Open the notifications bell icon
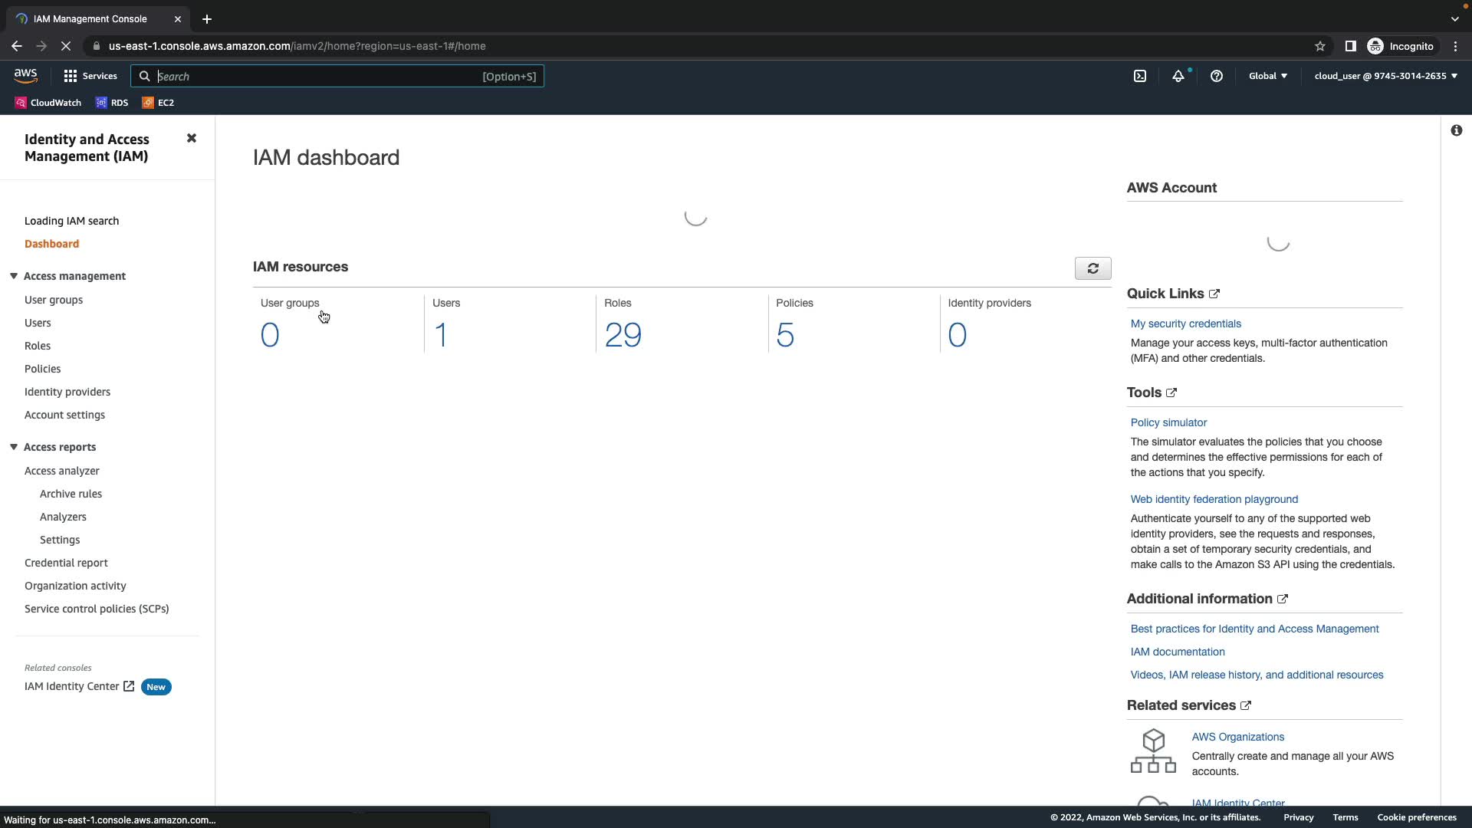The width and height of the screenshot is (1472, 828). click(x=1178, y=76)
